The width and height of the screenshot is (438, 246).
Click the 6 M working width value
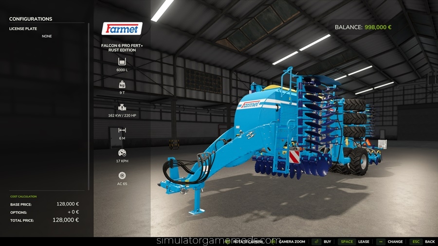(x=122, y=139)
